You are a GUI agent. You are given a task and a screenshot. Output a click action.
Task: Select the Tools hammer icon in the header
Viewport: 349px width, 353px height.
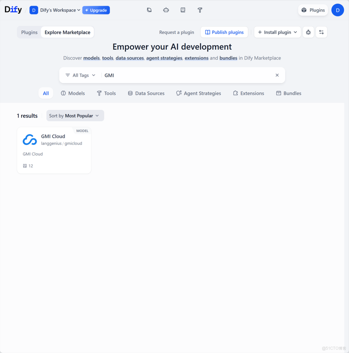[x=200, y=10]
